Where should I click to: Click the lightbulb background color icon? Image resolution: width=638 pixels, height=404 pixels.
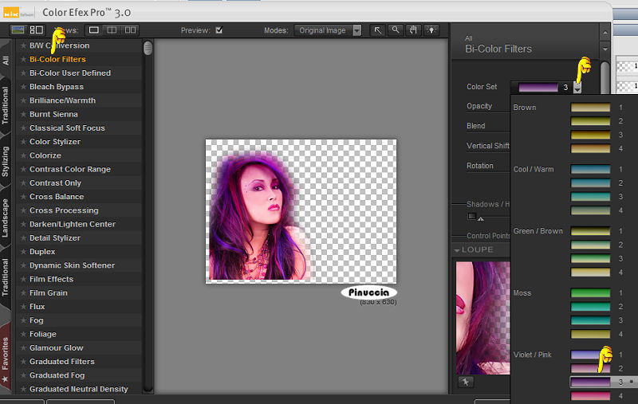[431, 30]
